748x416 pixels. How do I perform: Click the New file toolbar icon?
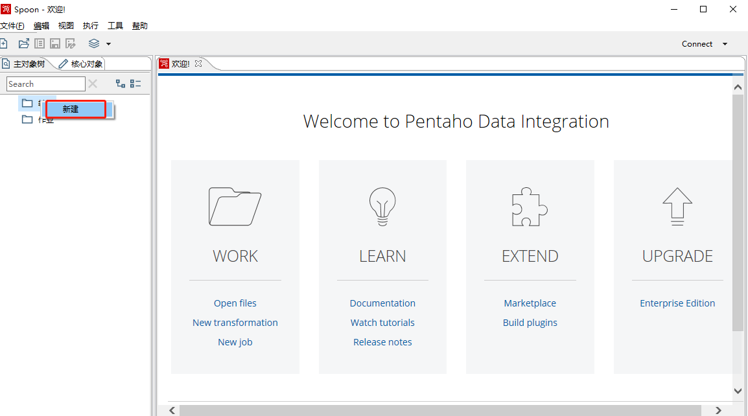coord(3,44)
